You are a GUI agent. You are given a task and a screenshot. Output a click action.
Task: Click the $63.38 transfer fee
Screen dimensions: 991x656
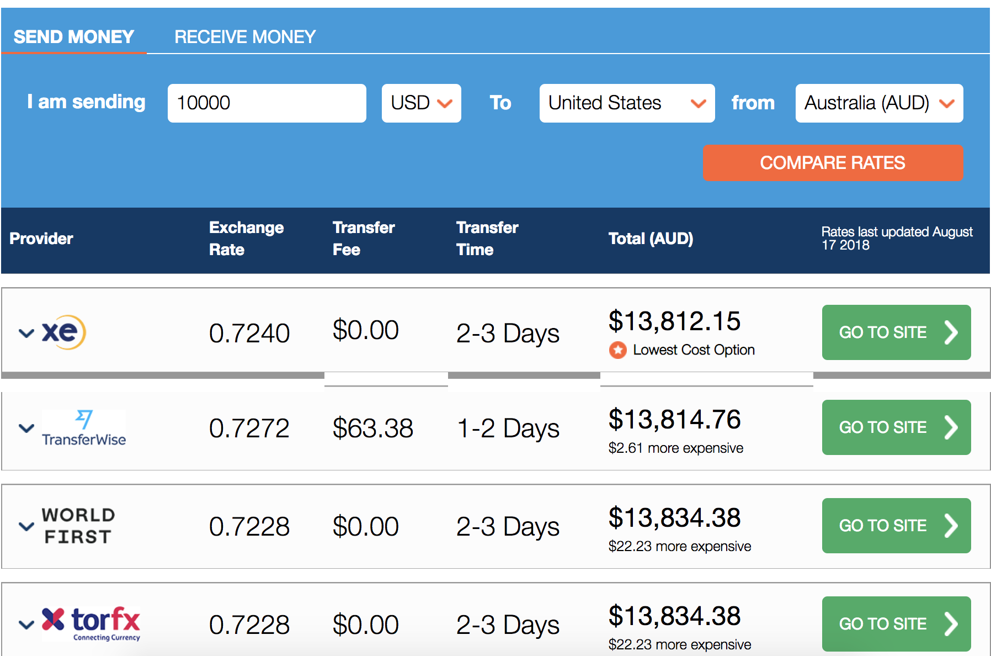pyautogui.click(x=373, y=428)
